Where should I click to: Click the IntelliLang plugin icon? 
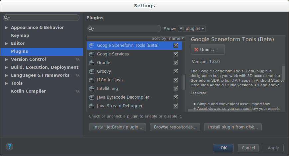click(x=92, y=89)
